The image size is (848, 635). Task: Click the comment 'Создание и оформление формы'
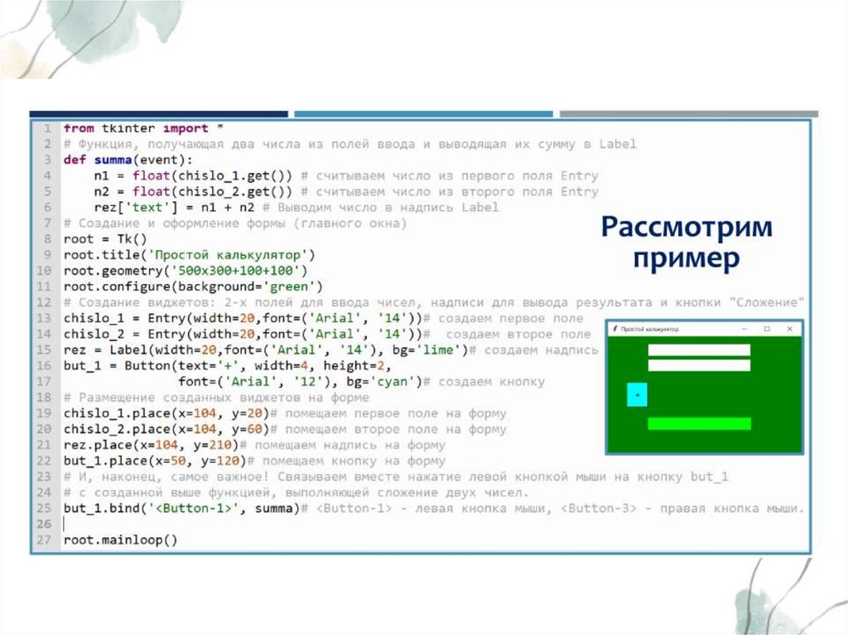(234, 224)
